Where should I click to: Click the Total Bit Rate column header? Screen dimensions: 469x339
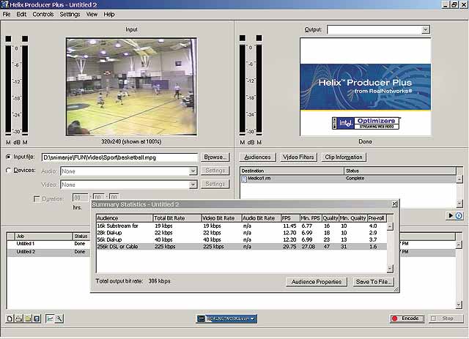(177, 218)
